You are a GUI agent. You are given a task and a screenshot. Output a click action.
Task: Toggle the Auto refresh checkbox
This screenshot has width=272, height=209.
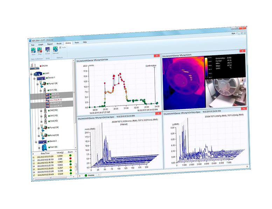pyautogui.click(x=60, y=48)
